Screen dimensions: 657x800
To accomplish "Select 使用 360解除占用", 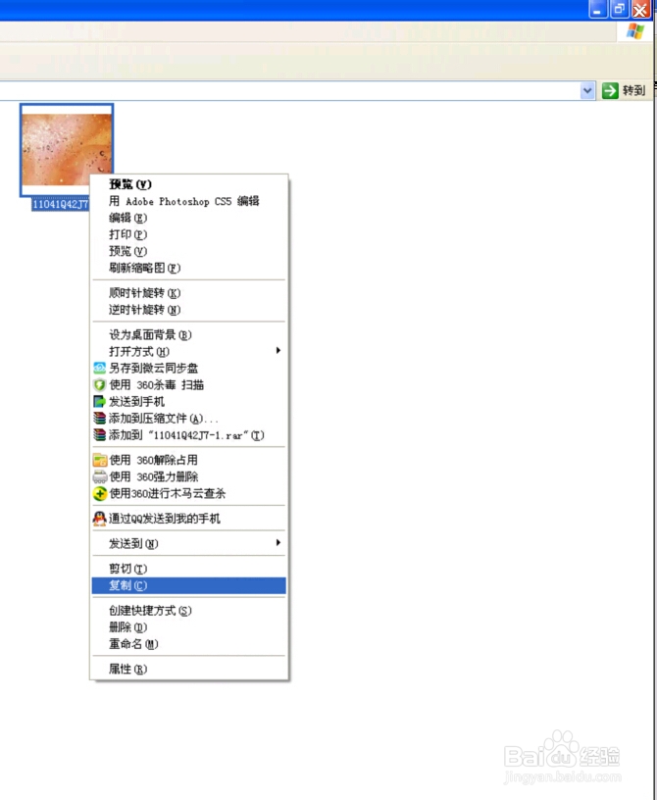I will tap(189, 460).
